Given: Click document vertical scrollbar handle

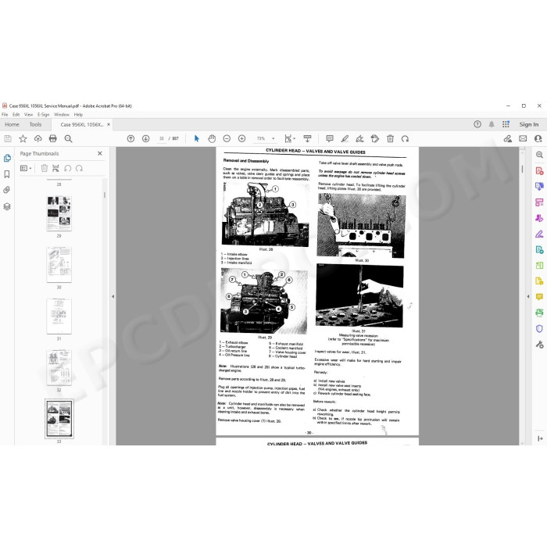Looking at the screenshot, I should [522, 169].
